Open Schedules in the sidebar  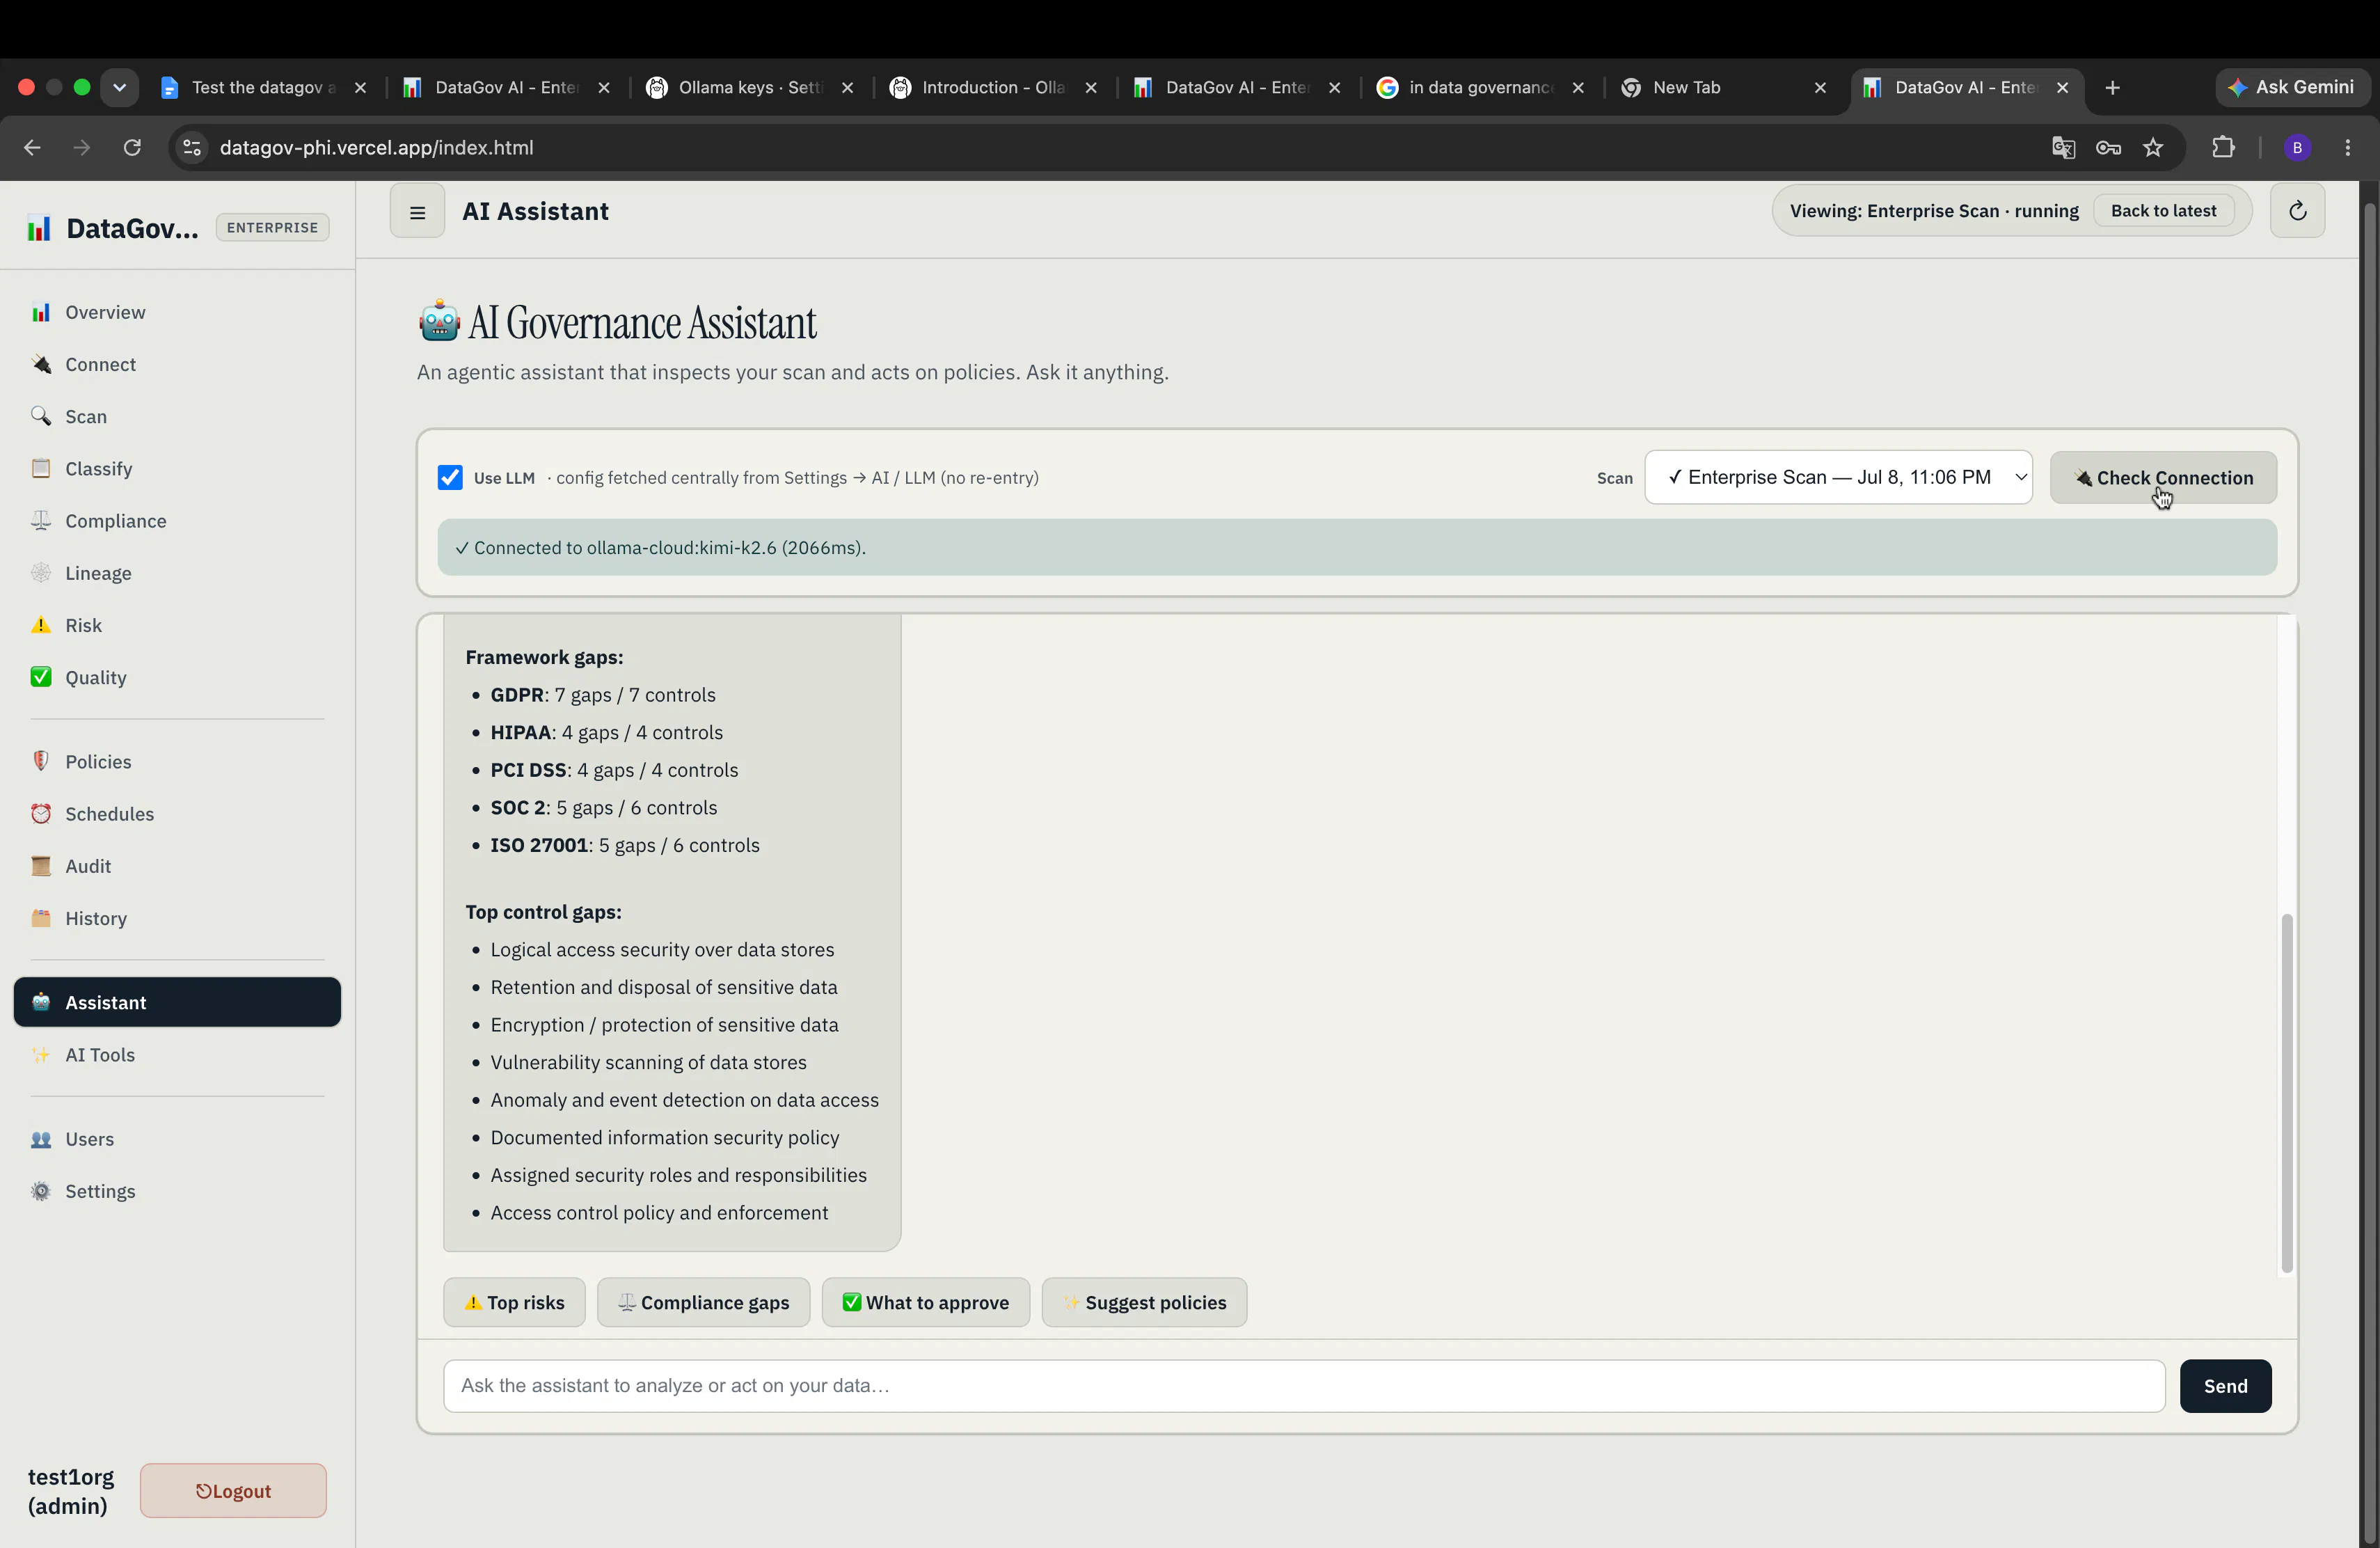click(x=177, y=813)
